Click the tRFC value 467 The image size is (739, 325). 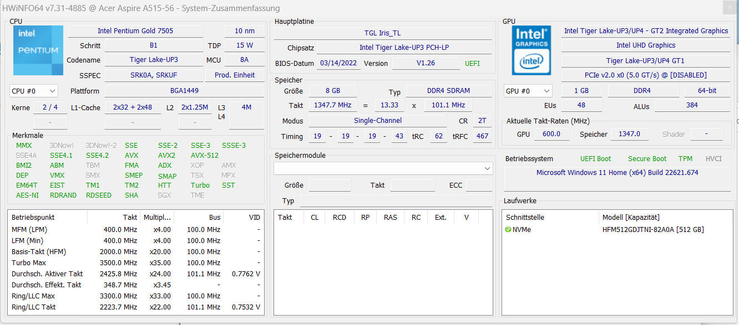(x=482, y=136)
